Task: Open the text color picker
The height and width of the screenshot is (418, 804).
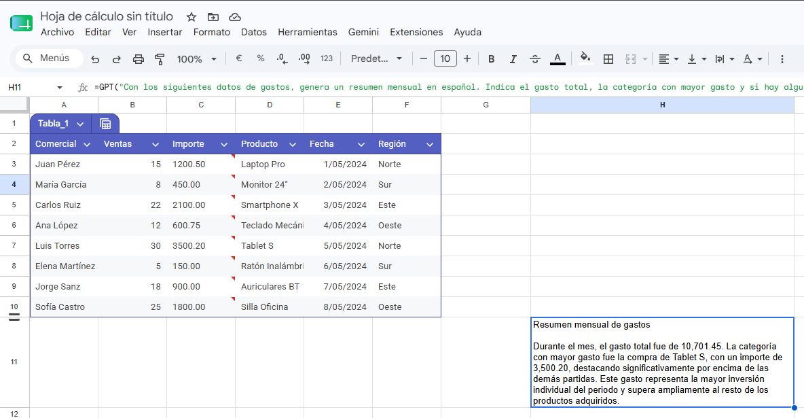Action: (x=558, y=59)
